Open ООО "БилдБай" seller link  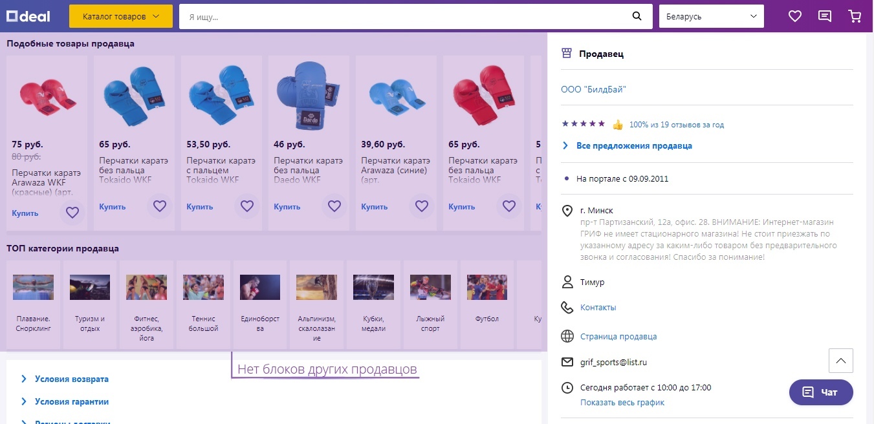pyautogui.click(x=594, y=89)
